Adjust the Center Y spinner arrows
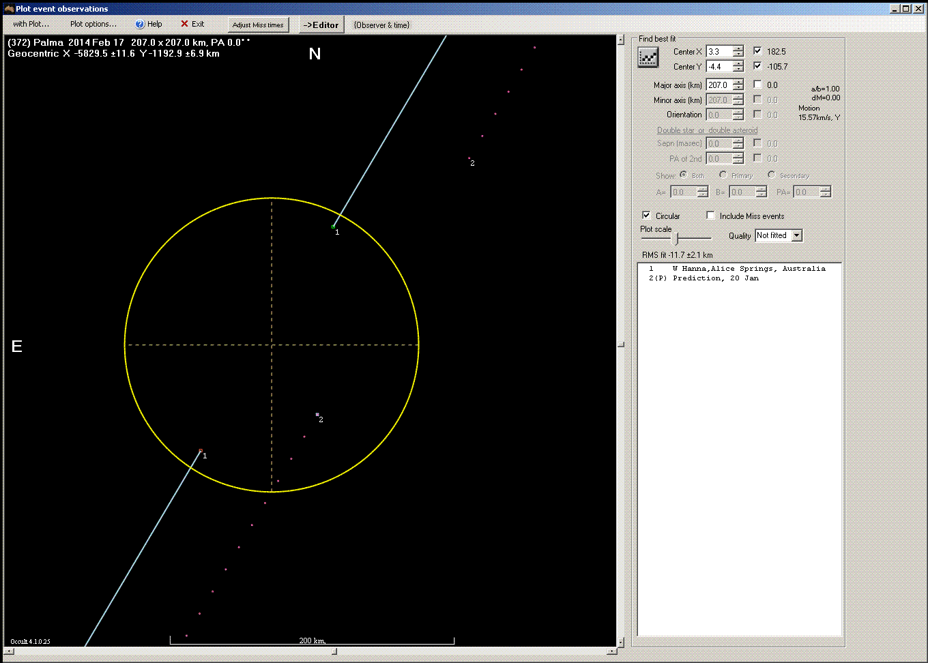The image size is (928, 663). tap(738, 67)
